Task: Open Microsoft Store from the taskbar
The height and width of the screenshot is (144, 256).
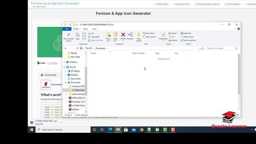Action: [126, 130]
